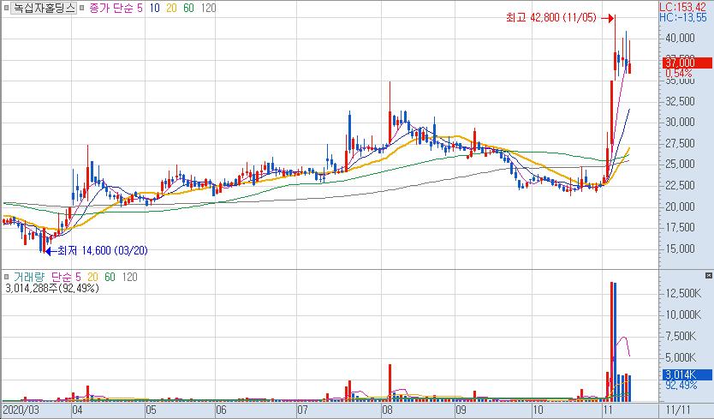Click the 92.49% value below the volume tag

(681, 386)
